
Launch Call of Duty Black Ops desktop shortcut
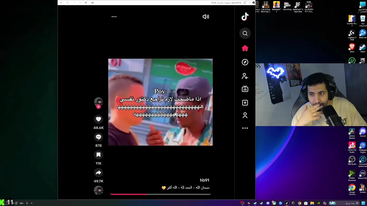coord(266,7)
